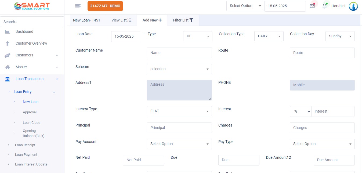The height and width of the screenshot is (173, 362).
Task: Click the user profile avatar icon
Action: (353, 6)
